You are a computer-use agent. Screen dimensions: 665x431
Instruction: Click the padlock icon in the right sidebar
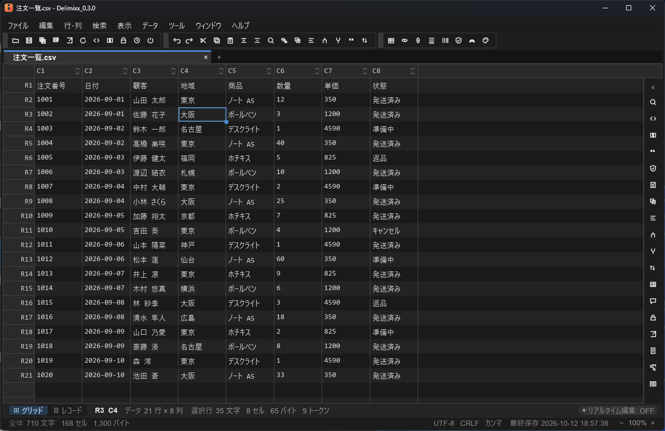tap(653, 318)
